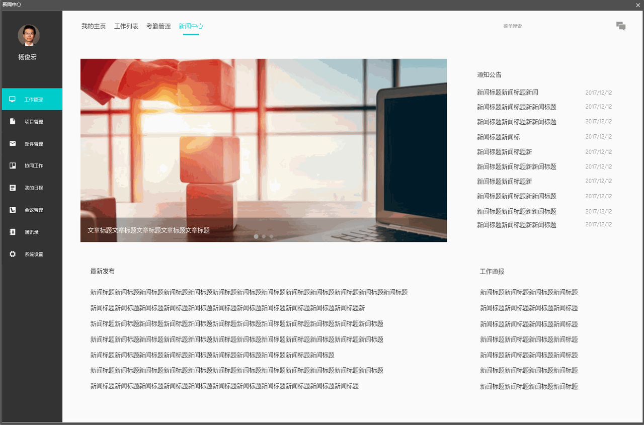
Task: Select the first carousel indicator dot
Action: [256, 236]
